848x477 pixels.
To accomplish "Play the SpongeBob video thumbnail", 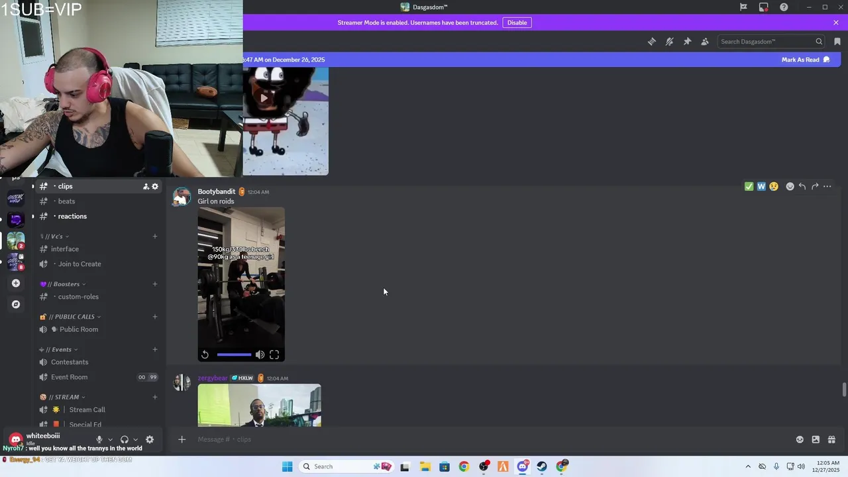I will tap(264, 98).
